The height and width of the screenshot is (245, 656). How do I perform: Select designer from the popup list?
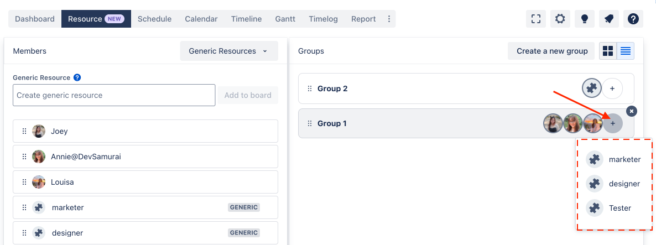pyautogui.click(x=614, y=184)
